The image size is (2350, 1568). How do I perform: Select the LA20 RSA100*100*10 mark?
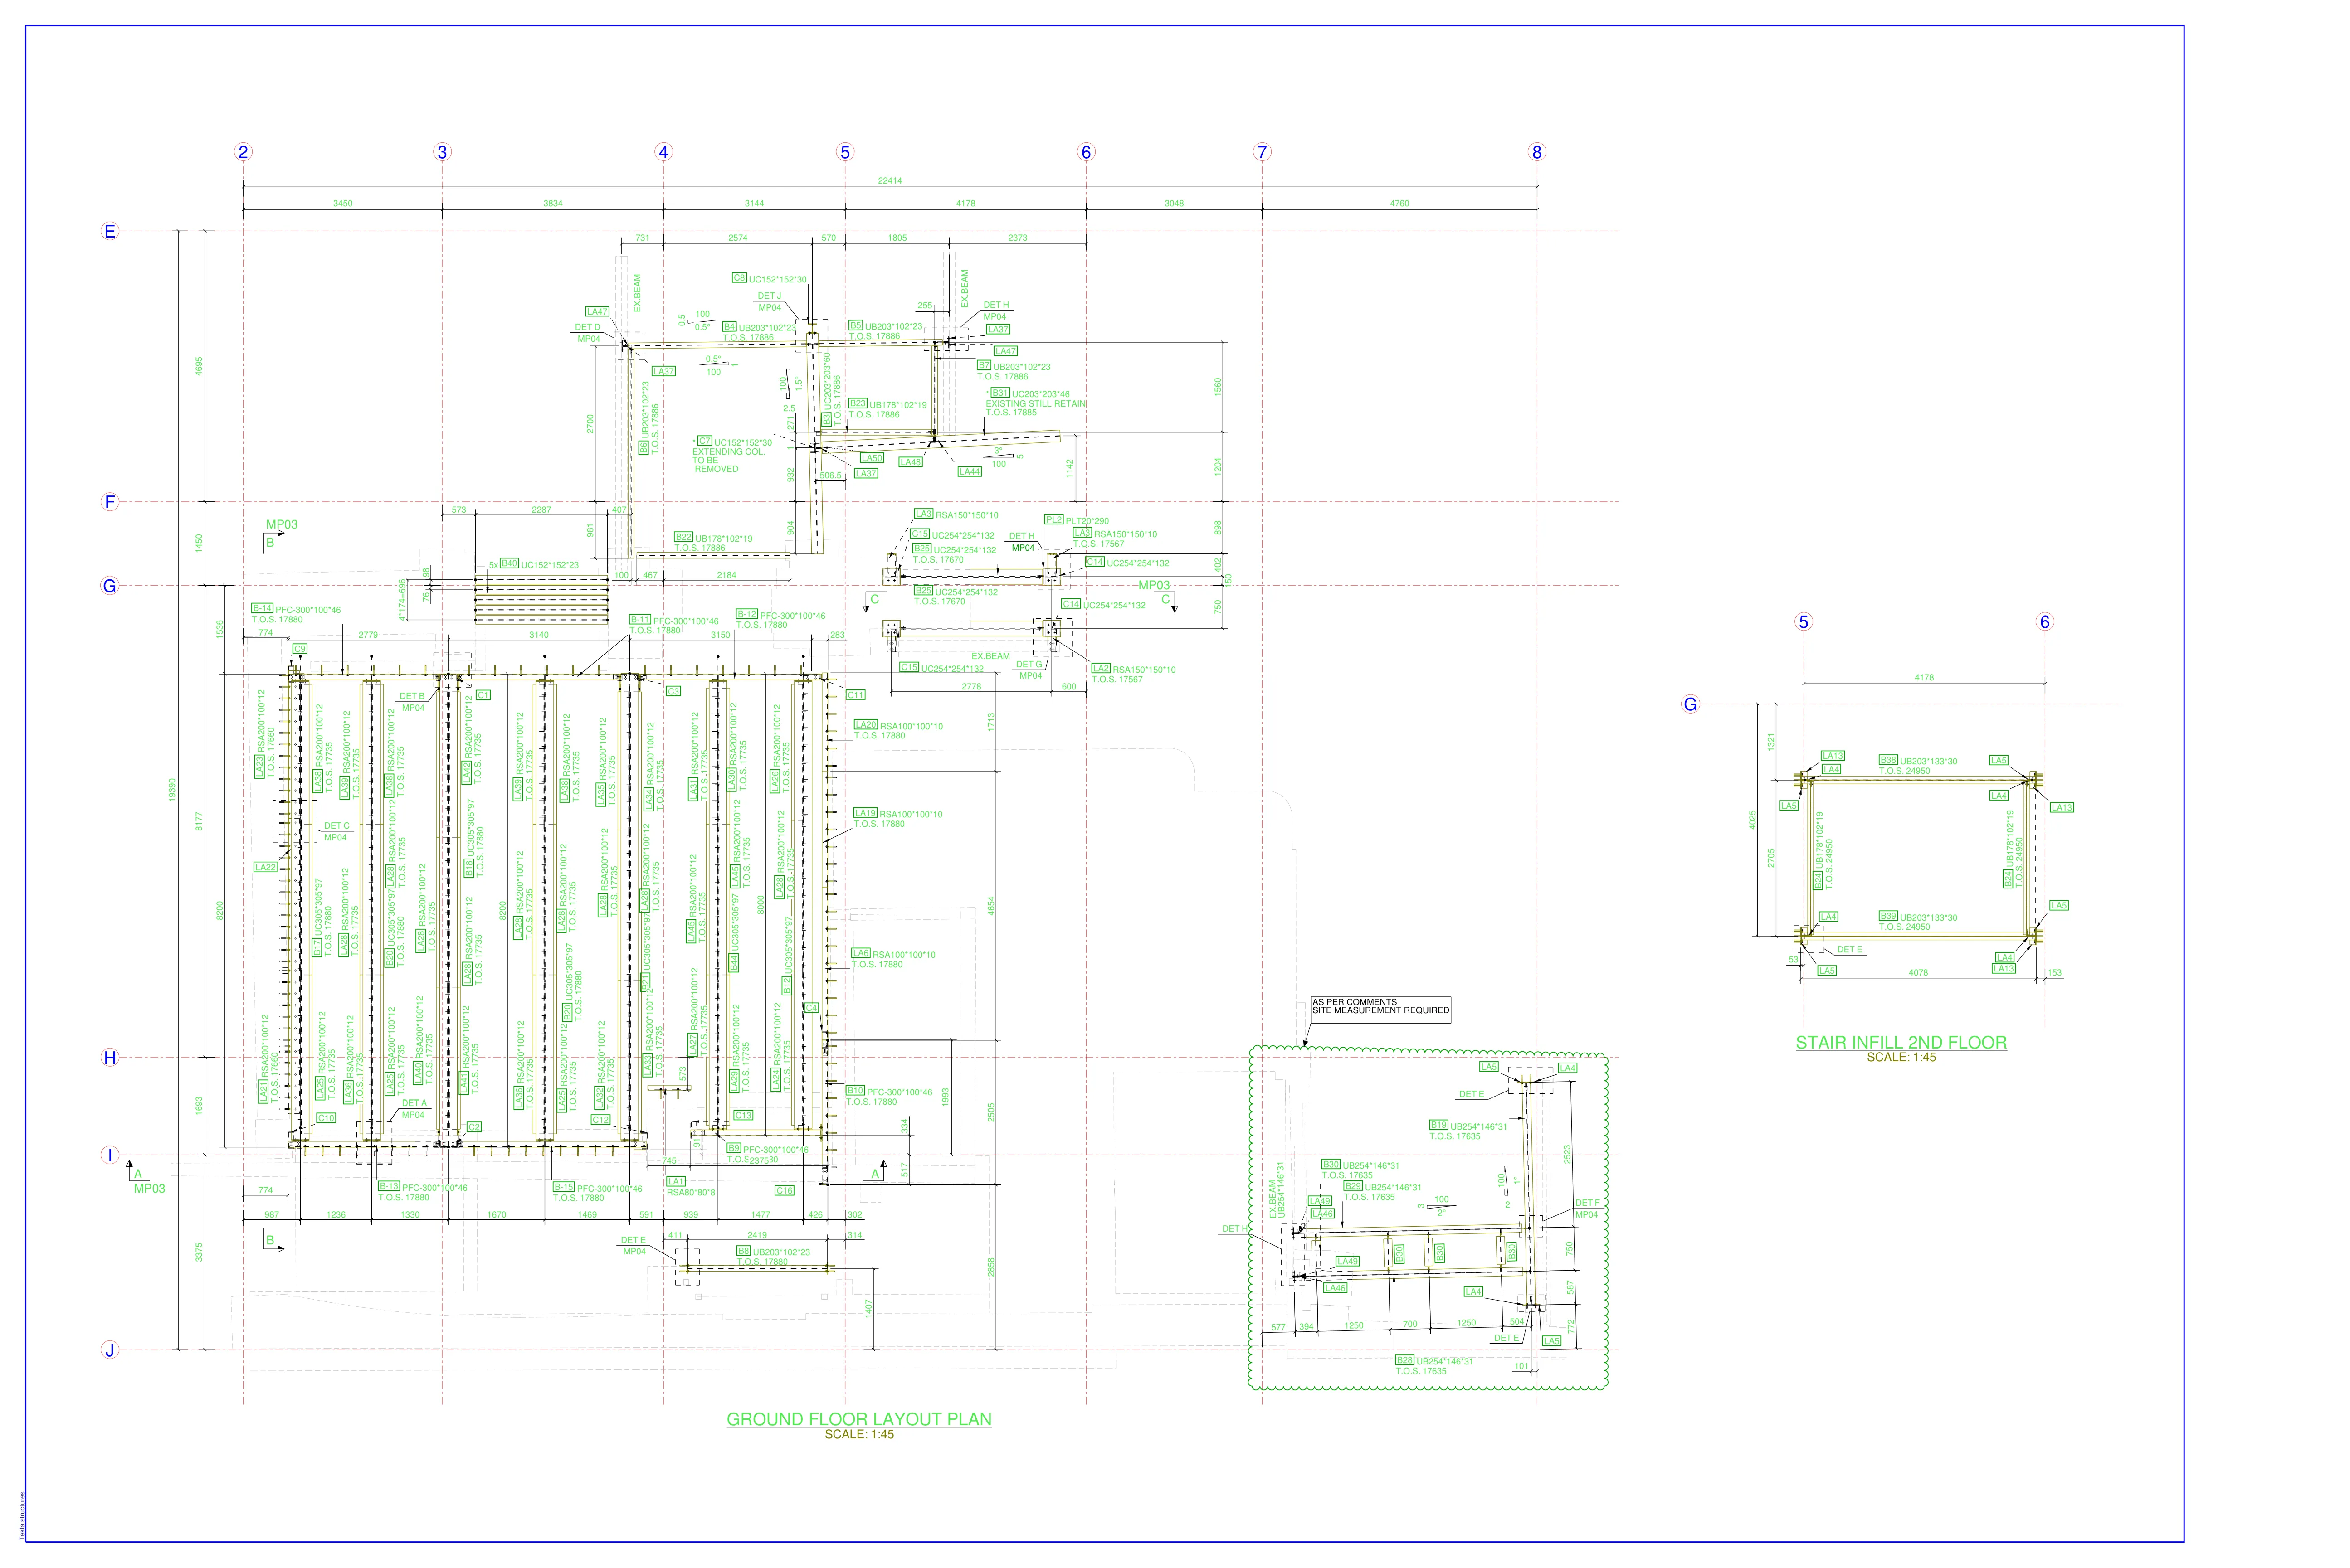pos(898,725)
